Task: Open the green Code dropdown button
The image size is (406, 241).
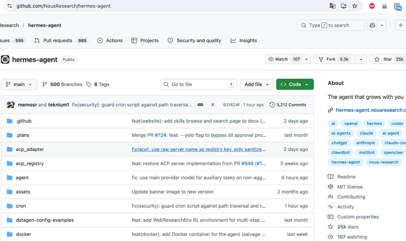Action: pyautogui.click(x=295, y=84)
